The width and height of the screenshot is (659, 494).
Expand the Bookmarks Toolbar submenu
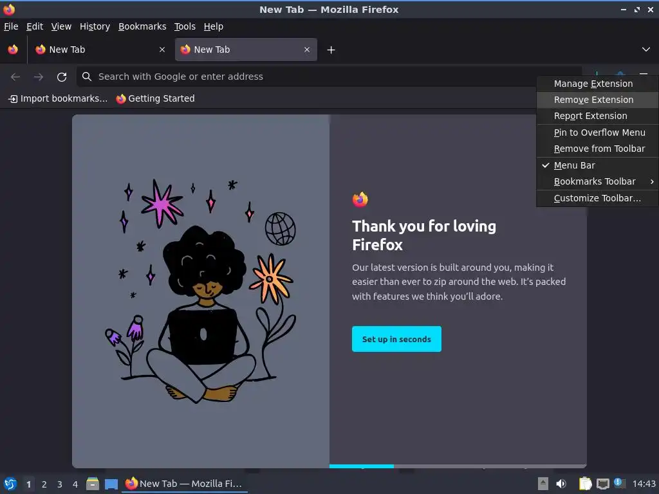pyautogui.click(x=598, y=182)
